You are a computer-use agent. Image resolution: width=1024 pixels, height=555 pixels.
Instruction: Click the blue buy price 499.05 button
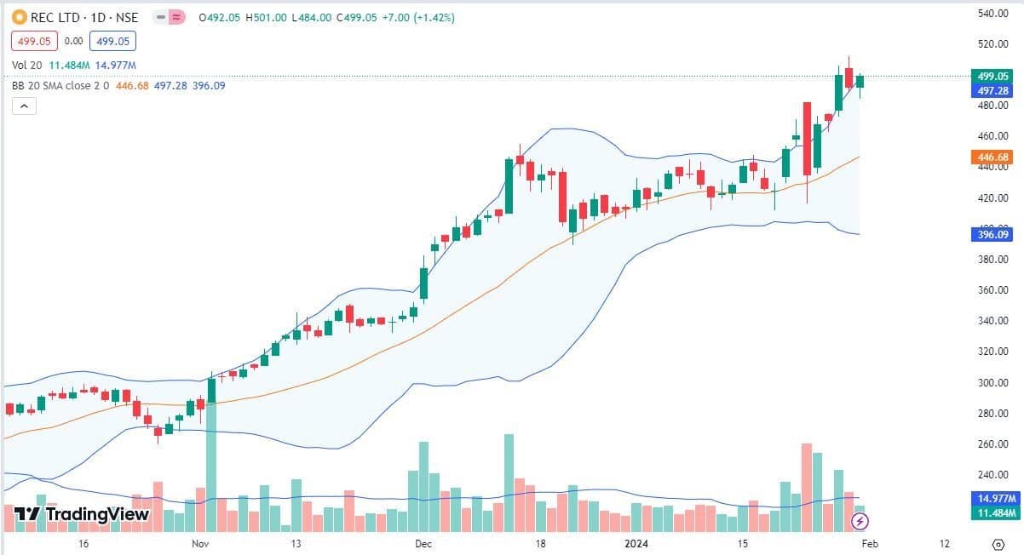(x=112, y=41)
